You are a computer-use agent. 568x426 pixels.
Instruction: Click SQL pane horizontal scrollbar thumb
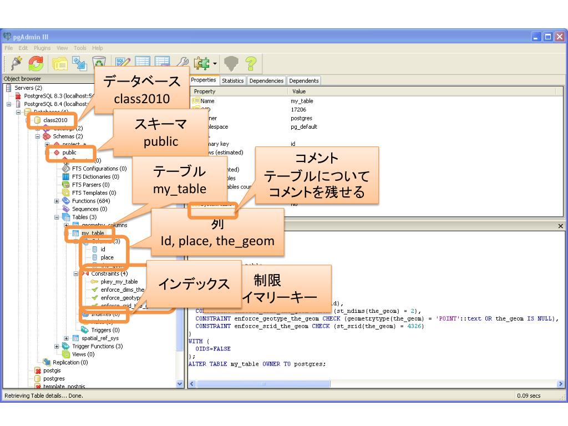point(263,384)
